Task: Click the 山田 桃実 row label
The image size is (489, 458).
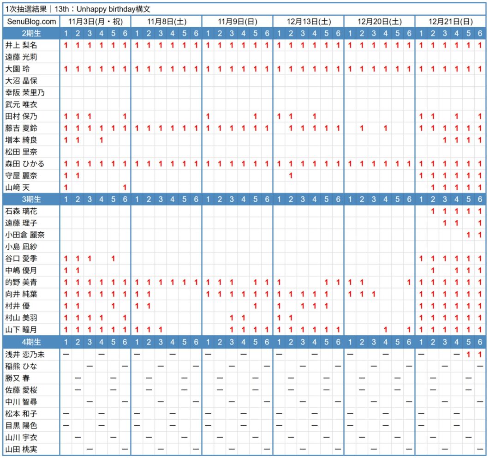Action: [x=21, y=449]
